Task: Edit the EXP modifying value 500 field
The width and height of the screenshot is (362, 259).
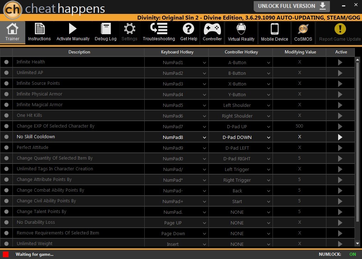Action: [x=299, y=126]
